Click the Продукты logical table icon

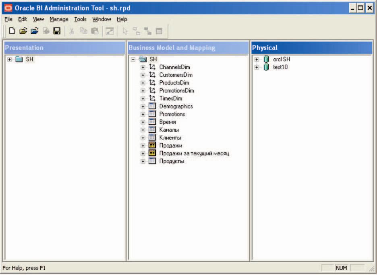point(152,161)
